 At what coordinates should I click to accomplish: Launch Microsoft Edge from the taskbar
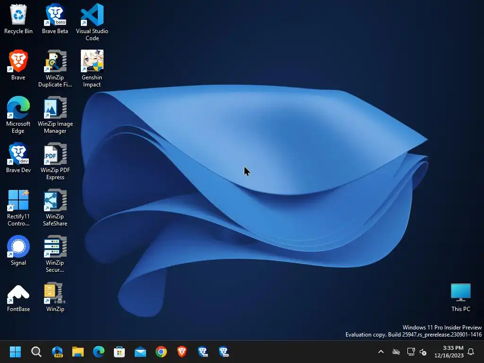click(99, 352)
